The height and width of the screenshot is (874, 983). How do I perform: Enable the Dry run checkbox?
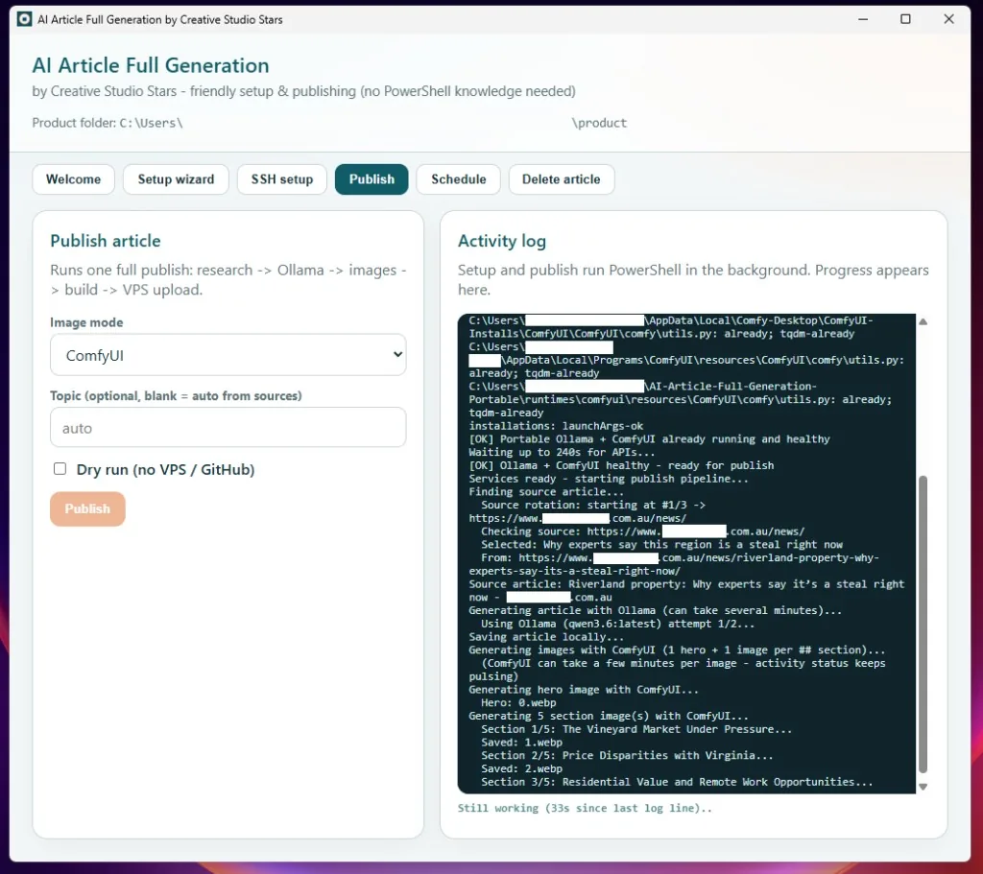60,468
